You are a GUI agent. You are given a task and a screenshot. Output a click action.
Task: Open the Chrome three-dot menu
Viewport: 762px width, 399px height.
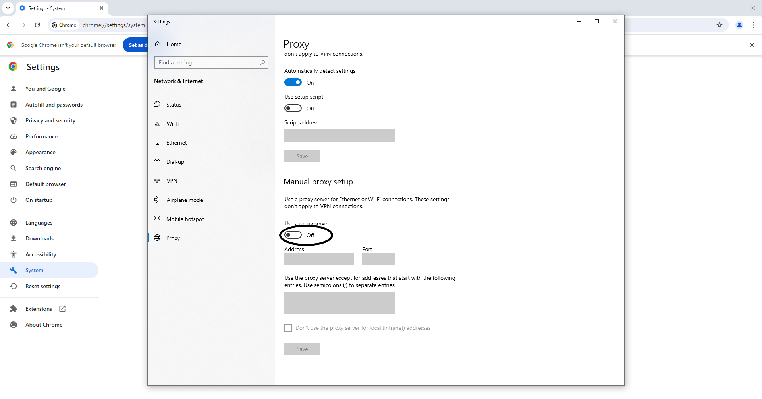(754, 25)
